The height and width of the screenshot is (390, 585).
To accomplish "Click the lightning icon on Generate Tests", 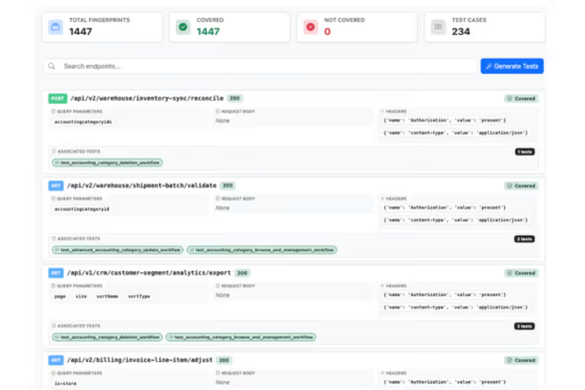I will pos(489,66).
